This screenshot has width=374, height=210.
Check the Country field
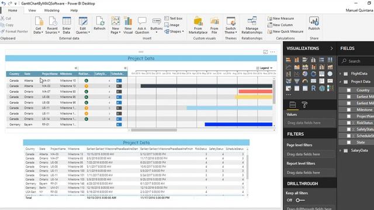[349, 90]
